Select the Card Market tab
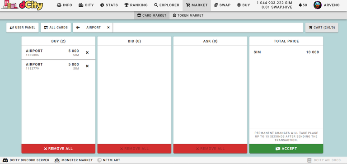Screen dimensions: 347x164 (x=152, y=15)
